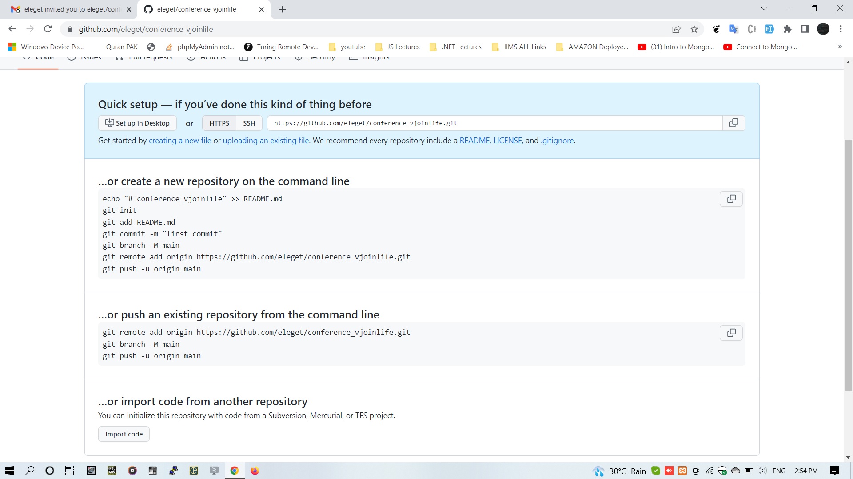Viewport: 853px width, 479px height.
Task: Click the share this page icon
Action: coord(676,29)
